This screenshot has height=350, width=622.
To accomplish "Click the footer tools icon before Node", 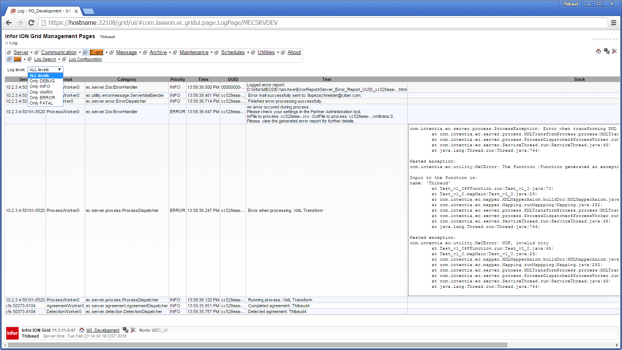I will [133, 330].
